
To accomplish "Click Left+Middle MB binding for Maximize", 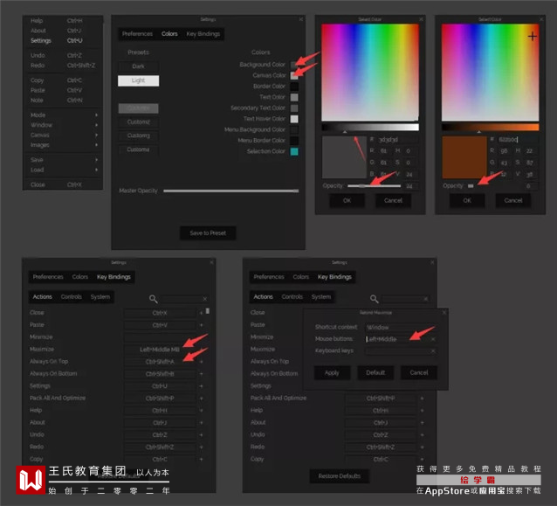I will pyautogui.click(x=160, y=350).
